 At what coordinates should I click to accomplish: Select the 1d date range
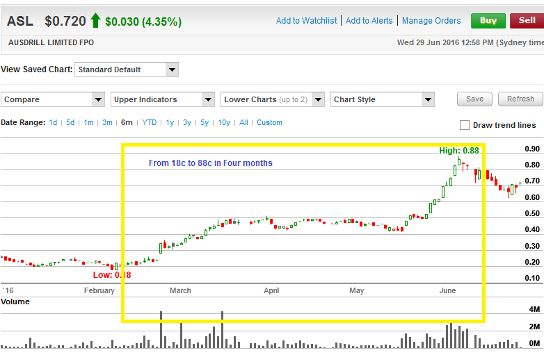pos(53,122)
